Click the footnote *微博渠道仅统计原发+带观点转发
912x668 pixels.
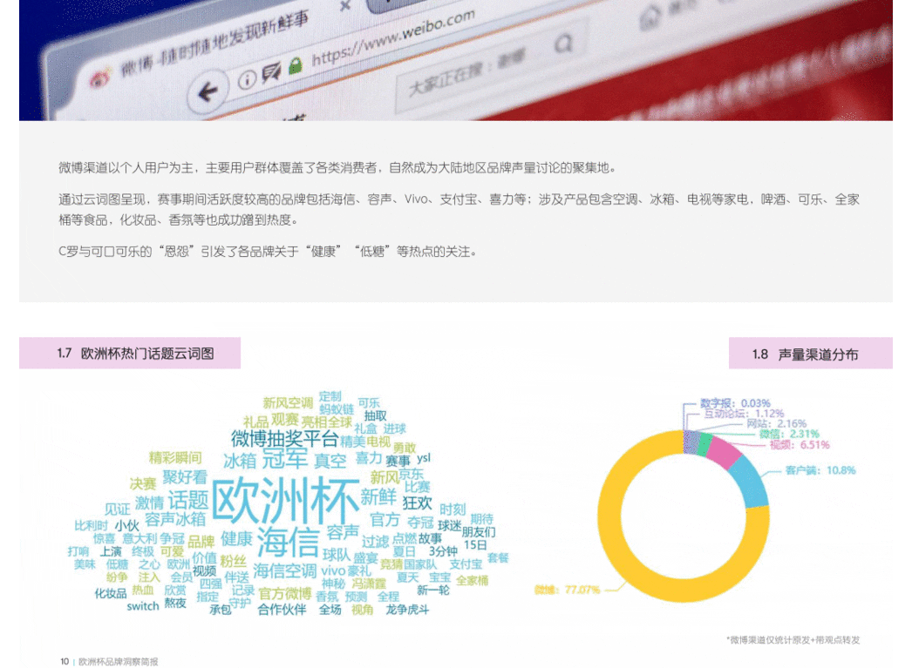[x=793, y=640]
